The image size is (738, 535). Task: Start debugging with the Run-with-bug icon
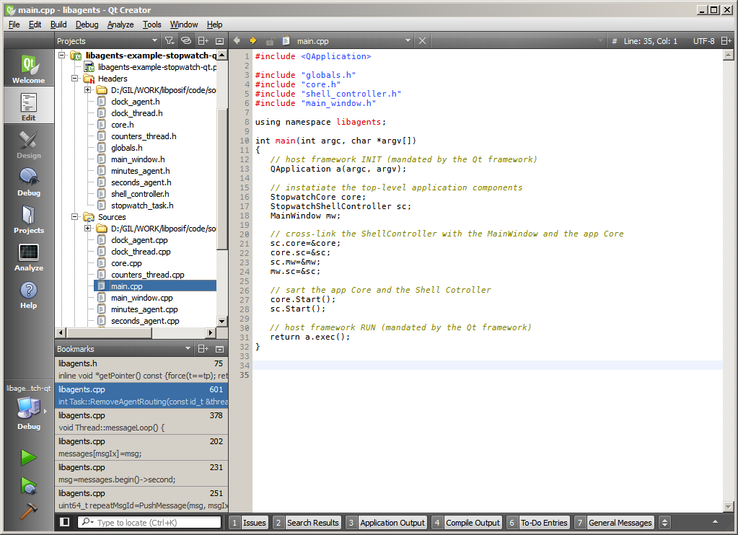point(28,485)
